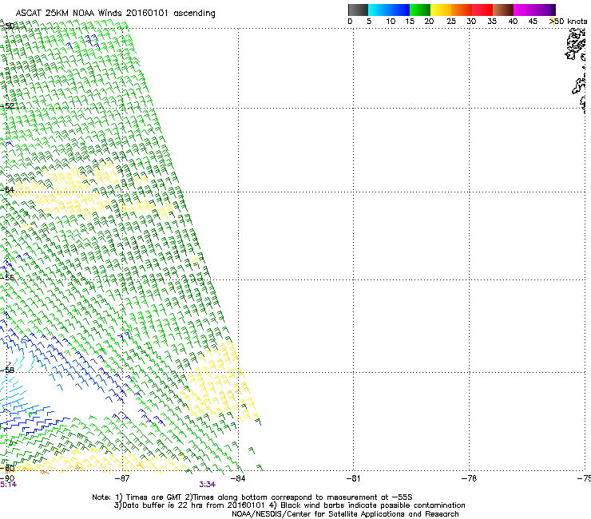Click the purple swath time '3:34'

208,485
